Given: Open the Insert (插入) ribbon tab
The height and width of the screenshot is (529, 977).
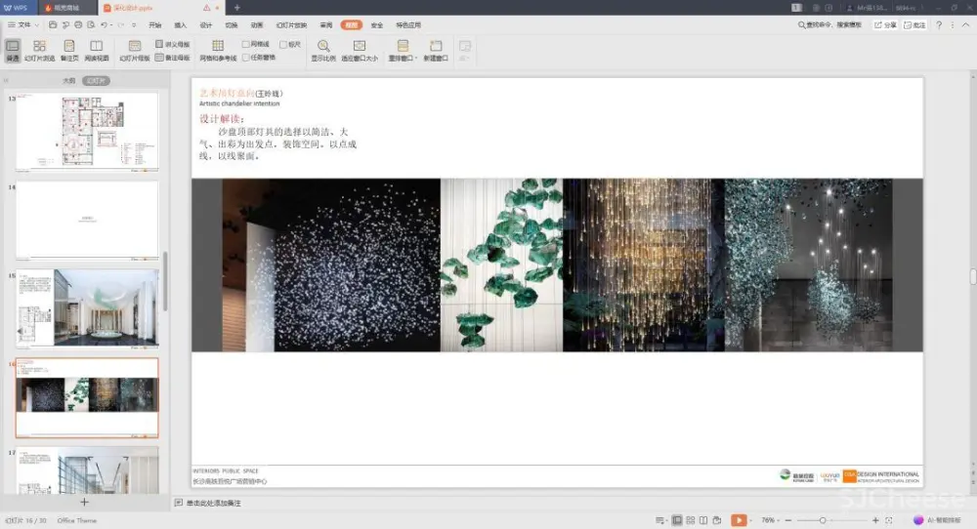Looking at the screenshot, I should click(x=180, y=24).
